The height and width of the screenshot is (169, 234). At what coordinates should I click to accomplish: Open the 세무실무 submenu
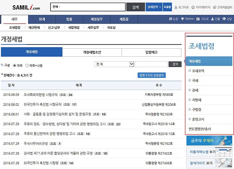click(93, 28)
